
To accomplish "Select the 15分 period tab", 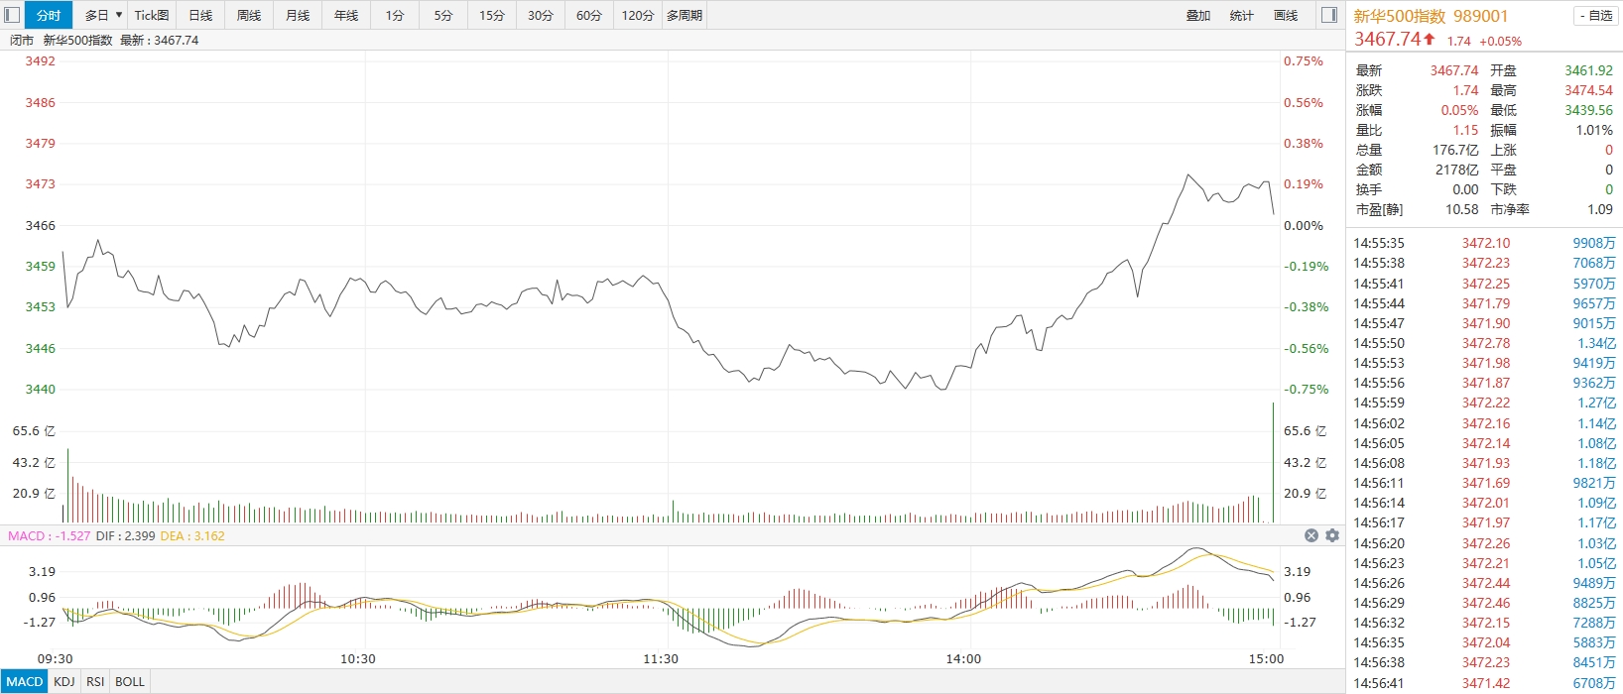I will [492, 15].
